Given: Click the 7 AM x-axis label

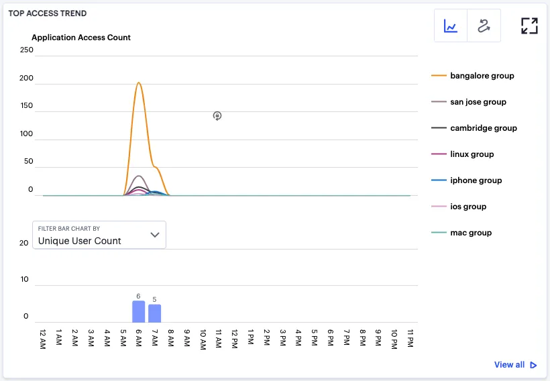Looking at the screenshot, I should pos(155,338).
